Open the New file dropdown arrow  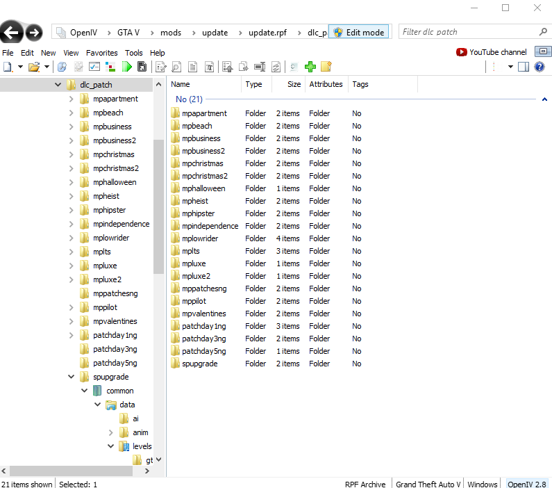point(20,67)
